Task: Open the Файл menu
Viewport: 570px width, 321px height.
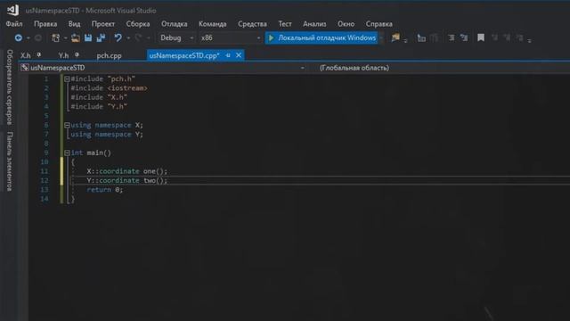Action: tap(14, 24)
